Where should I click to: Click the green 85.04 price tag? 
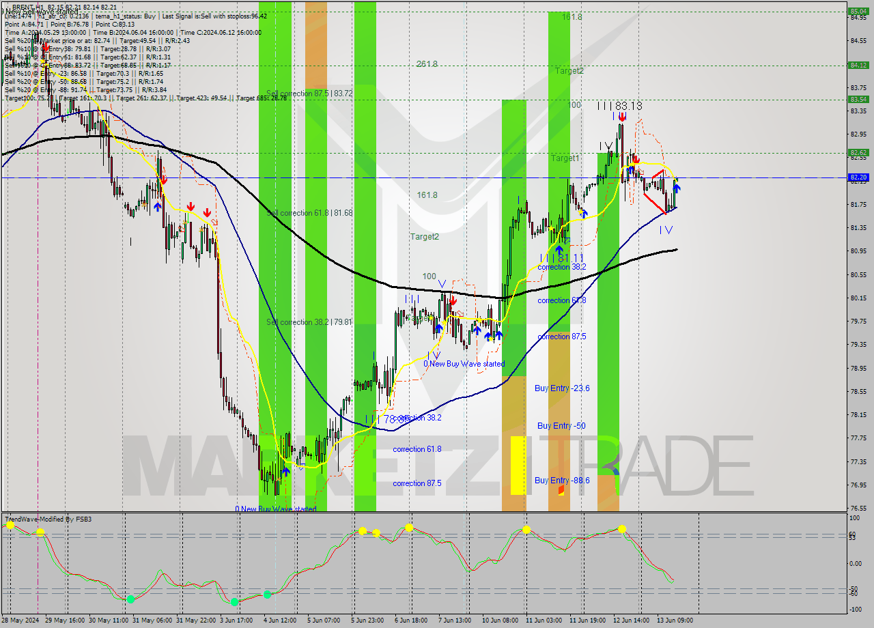click(858, 11)
